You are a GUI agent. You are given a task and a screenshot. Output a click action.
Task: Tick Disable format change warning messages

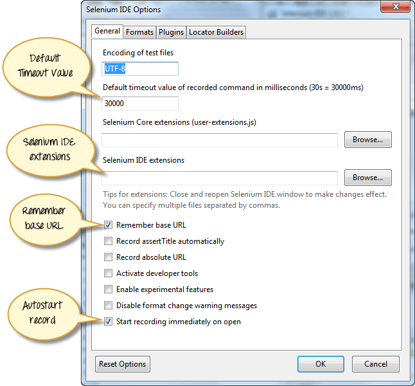(109, 306)
